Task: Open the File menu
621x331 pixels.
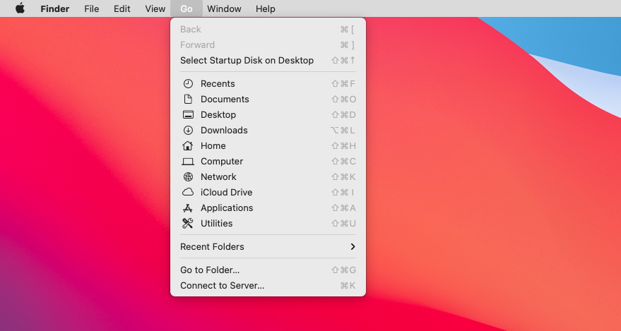Action: (x=91, y=8)
